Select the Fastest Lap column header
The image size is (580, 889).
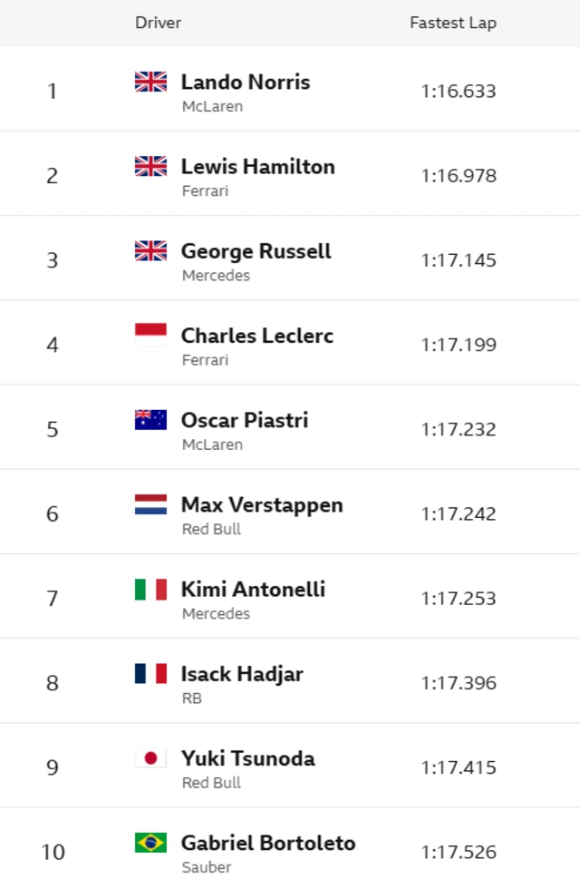click(453, 23)
